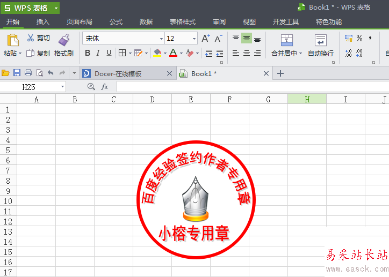Toggle middle vertical alignment (highlighted)
389x277 pixels.
tap(247, 38)
